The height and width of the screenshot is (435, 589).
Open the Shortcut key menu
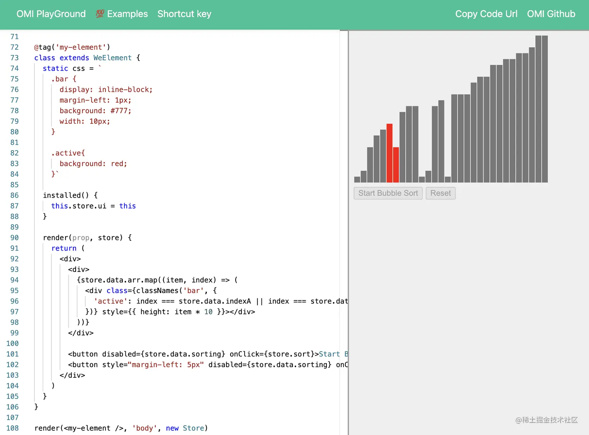pos(184,14)
